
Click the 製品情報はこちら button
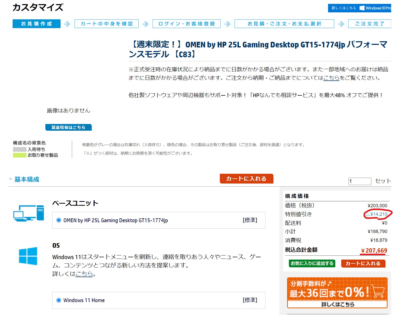coord(69,127)
